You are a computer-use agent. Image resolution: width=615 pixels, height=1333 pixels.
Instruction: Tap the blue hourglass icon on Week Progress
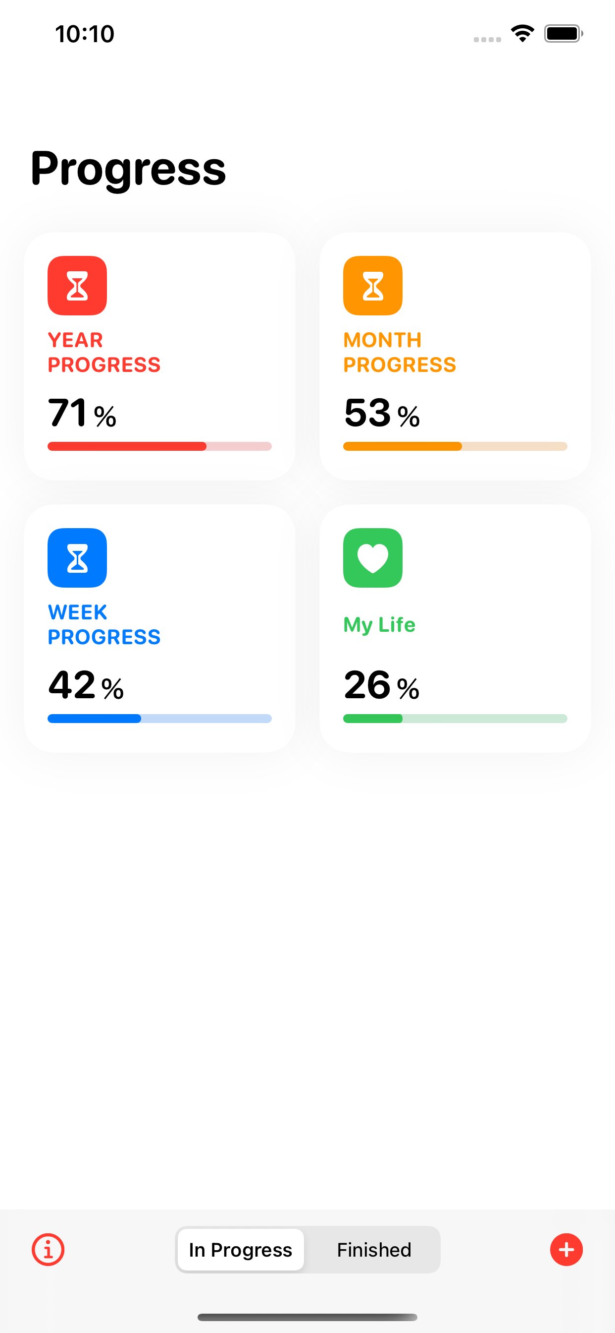77,558
